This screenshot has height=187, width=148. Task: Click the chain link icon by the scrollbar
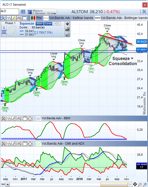pos(3,184)
